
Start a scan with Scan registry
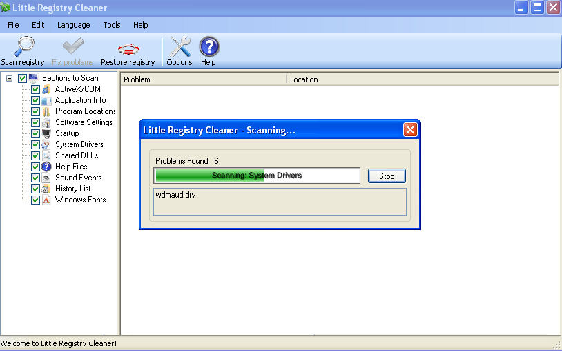coord(23,51)
